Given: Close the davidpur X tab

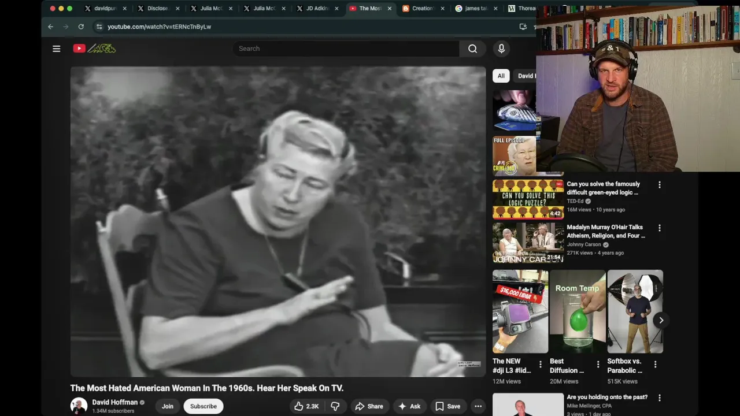Looking at the screenshot, I should 124,9.
